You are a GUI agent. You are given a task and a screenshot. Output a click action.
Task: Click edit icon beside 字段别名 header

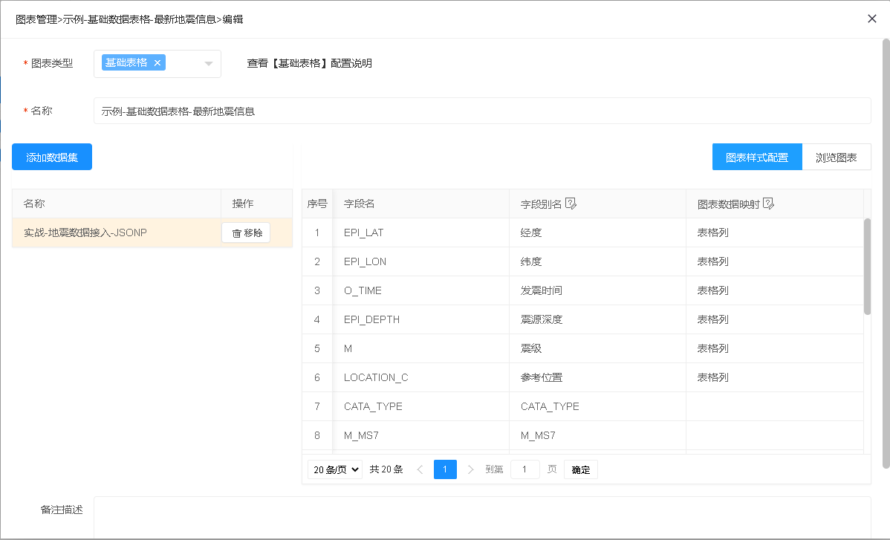click(x=571, y=204)
